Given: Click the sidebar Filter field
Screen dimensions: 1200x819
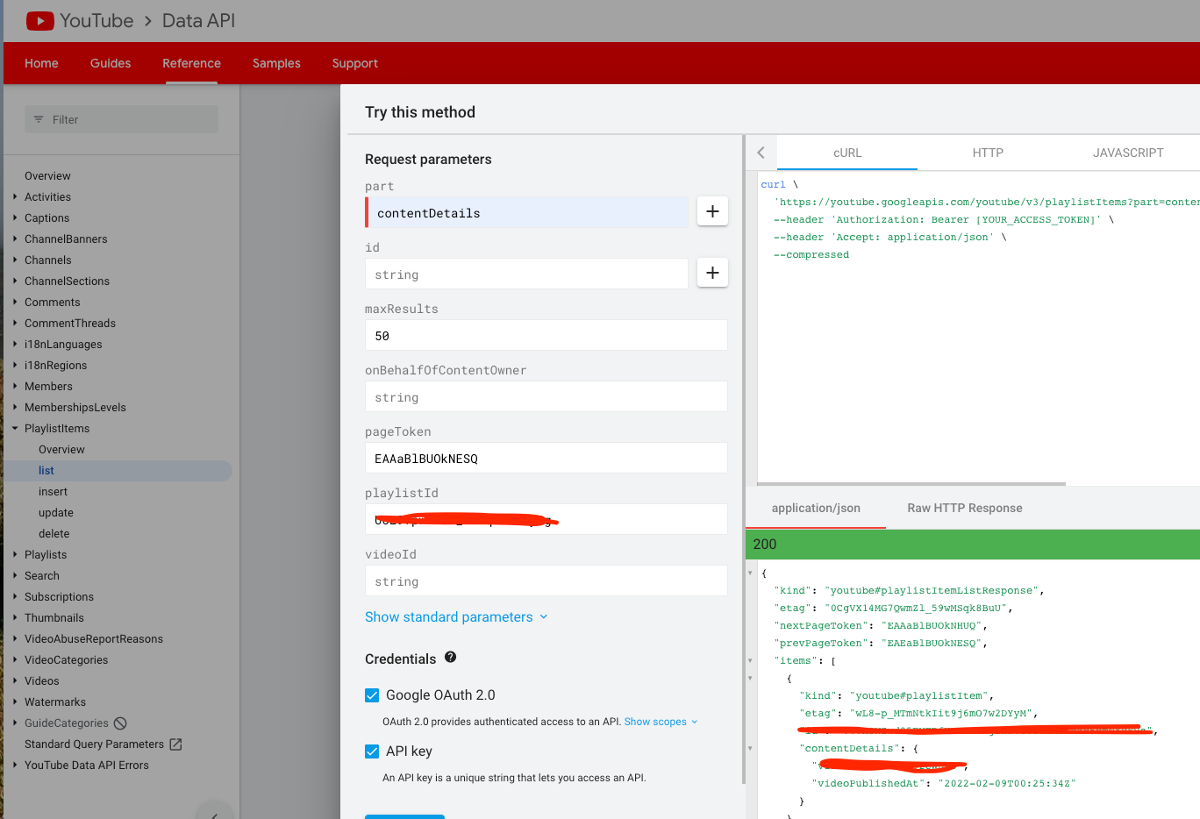Looking at the screenshot, I should point(121,119).
